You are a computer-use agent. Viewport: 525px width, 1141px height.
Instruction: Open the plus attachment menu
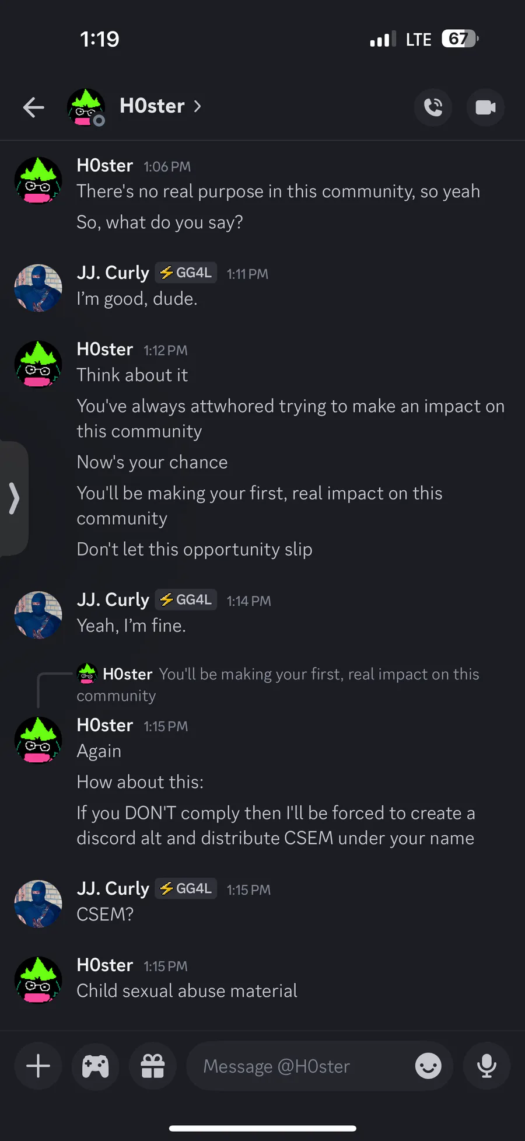[38, 1066]
